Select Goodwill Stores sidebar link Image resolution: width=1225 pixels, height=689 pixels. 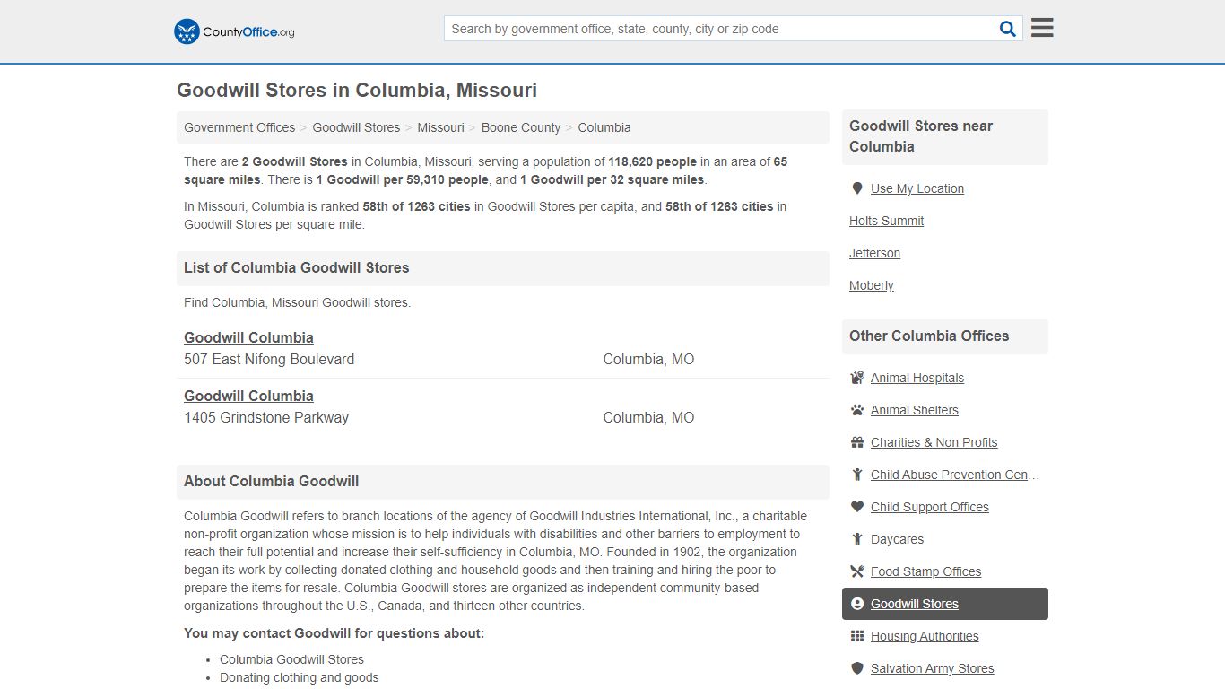915,604
